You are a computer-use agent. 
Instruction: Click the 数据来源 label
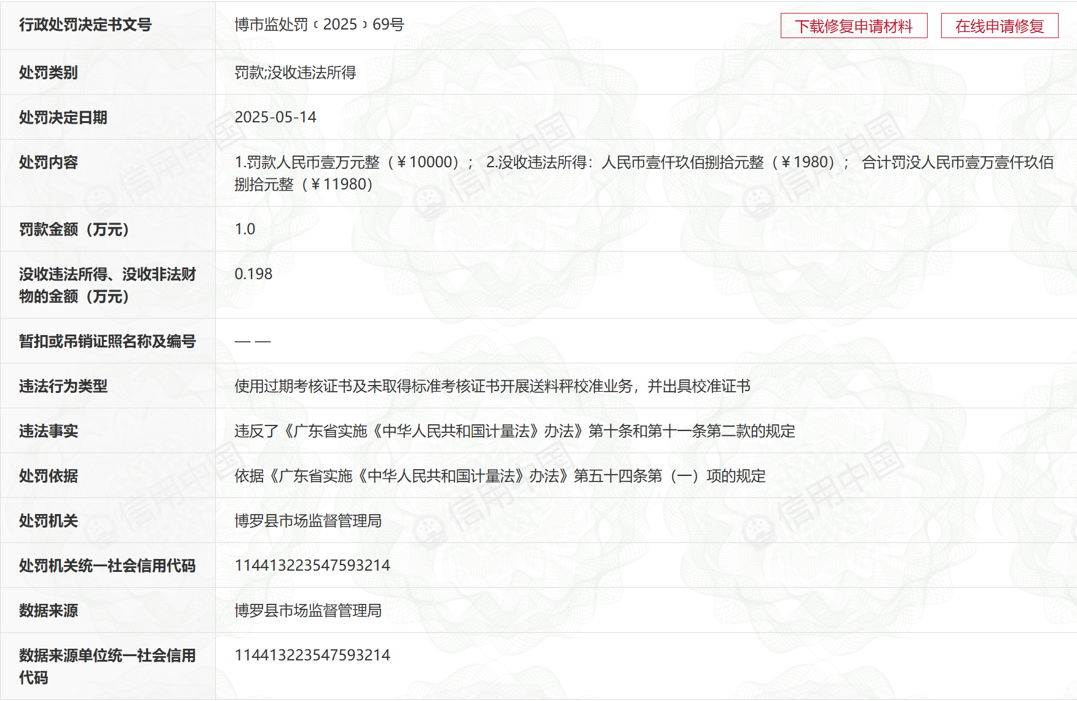[48, 611]
